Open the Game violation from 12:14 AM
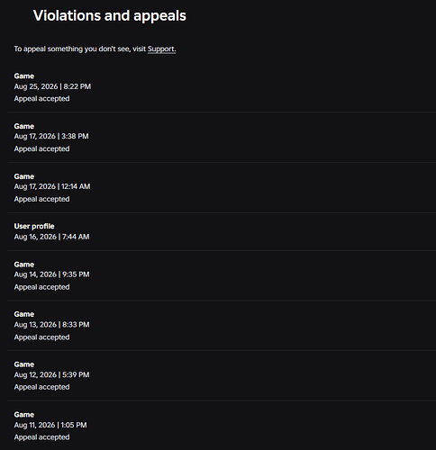The height and width of the screenshot is (450, 436). (222, 188)
